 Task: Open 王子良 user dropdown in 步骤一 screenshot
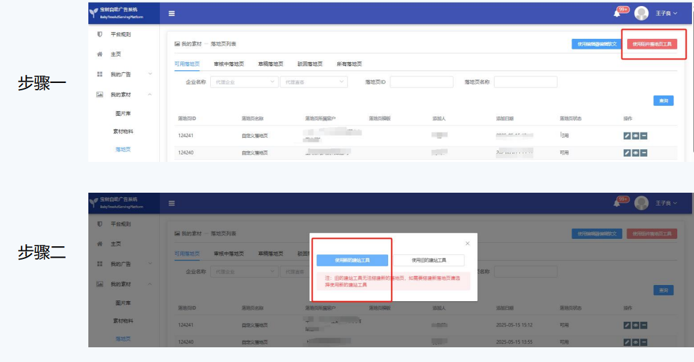667,13
